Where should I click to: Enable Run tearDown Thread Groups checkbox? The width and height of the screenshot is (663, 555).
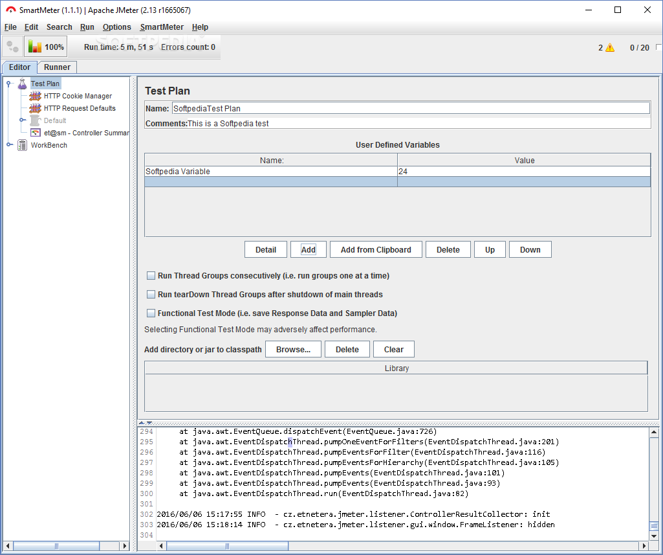pyautogui.click(x=151, y=294)
